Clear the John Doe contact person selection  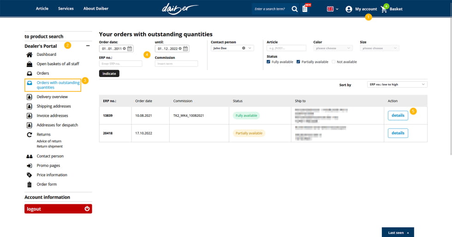point(244,48)
